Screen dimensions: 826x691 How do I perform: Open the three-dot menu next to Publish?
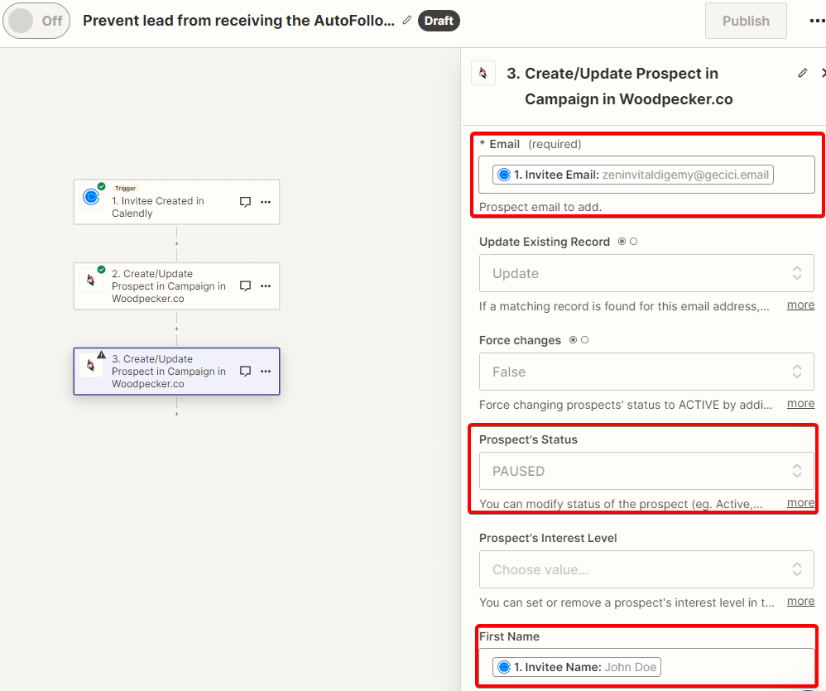(817, 21)
